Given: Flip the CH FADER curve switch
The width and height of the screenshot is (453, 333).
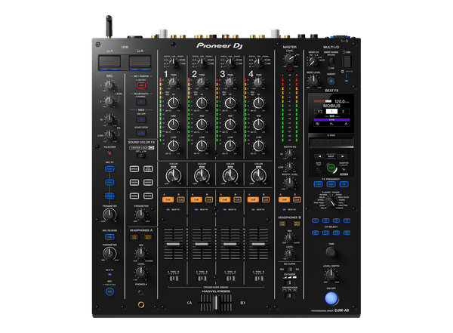Looking at the screenshot, I should 289,282.
